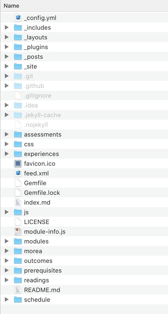
Task: Expand the .git hidden folder triangle
Action: 7,76
